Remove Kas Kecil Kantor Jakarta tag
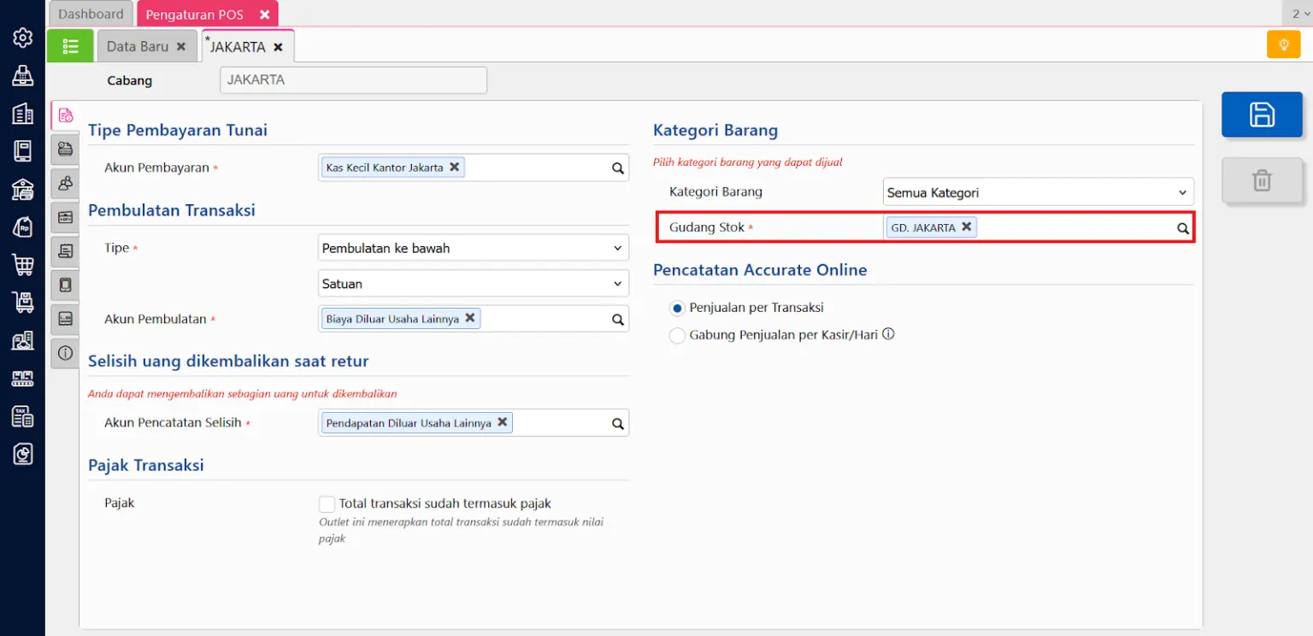Viewport: 1313px width, 636px height. coord(455,168)
